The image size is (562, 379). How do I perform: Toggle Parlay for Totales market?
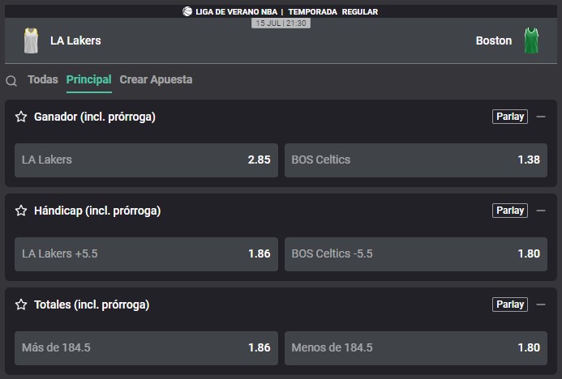coord(509,304)
